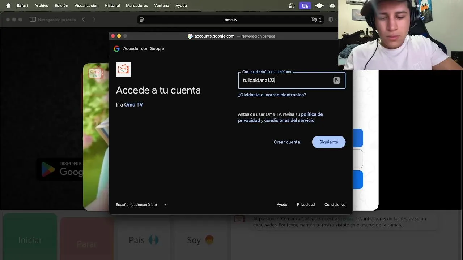Viewport: 463px width, 260px height.
Task: Open the Archivo menu
Action: [x=41, y=5]
